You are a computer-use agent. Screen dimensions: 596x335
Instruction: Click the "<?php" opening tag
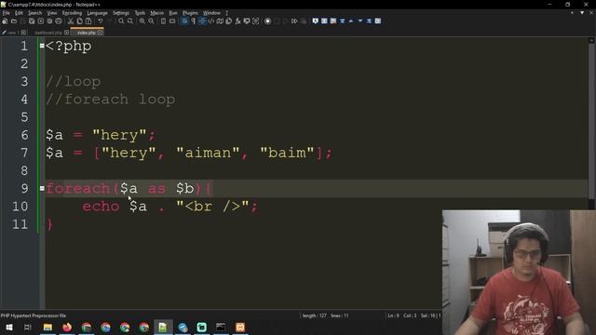point(68,47)
